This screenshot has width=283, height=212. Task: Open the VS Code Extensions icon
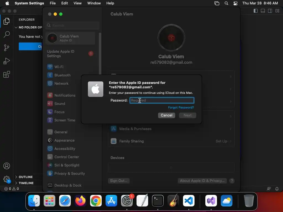pos(7,74)
